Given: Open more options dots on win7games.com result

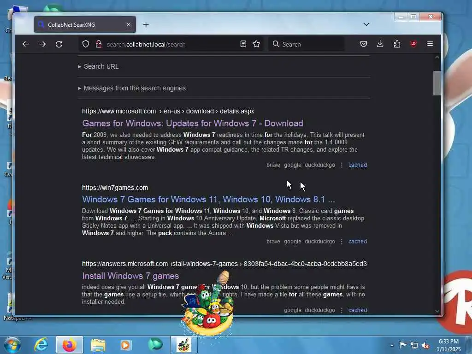Looking at the screenshot, I should click(342, 242).
